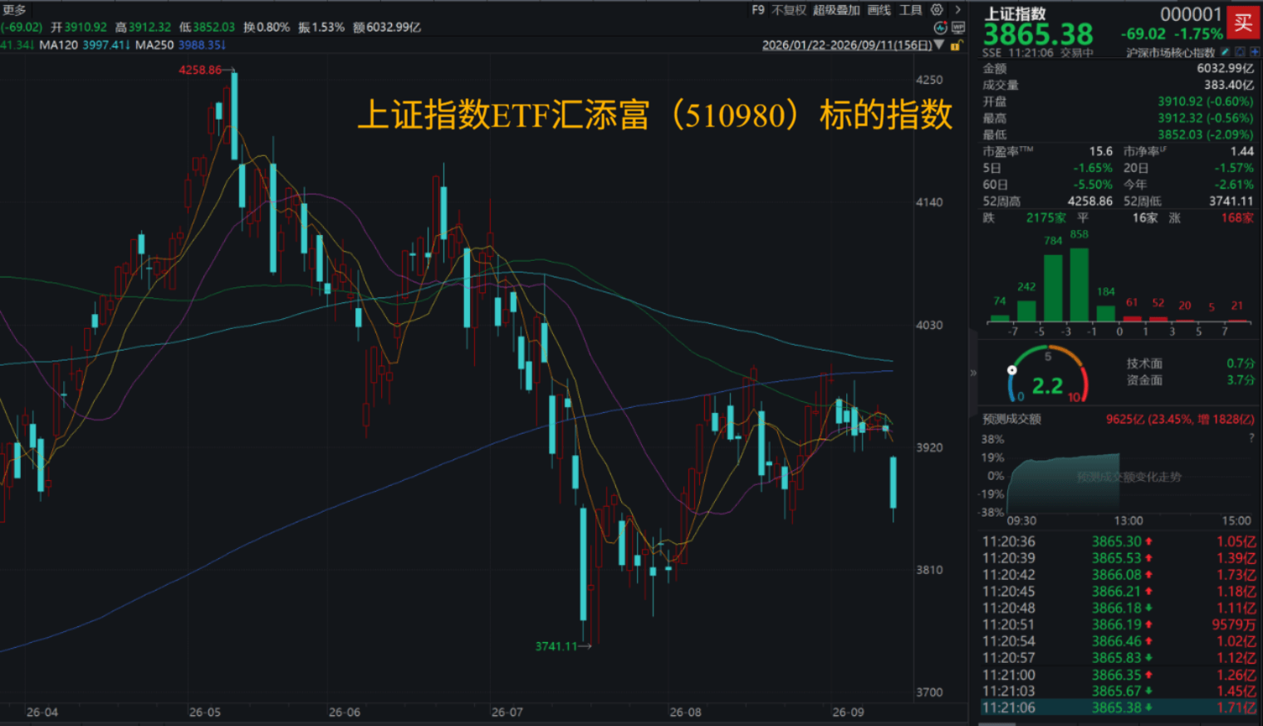
Task: Click the F9 info shortcut label
Action: [758, 10]
